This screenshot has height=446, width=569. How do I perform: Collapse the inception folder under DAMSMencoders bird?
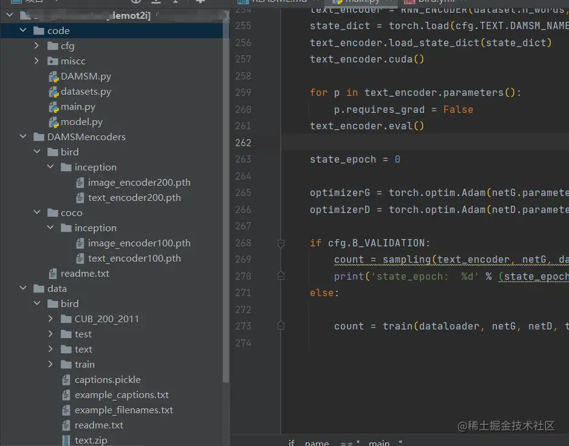(x=51, y=167)
